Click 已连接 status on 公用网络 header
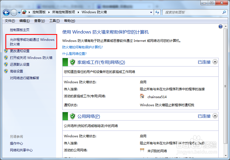Viewport: 230px width, 160px height. click(x=204, y=116)
